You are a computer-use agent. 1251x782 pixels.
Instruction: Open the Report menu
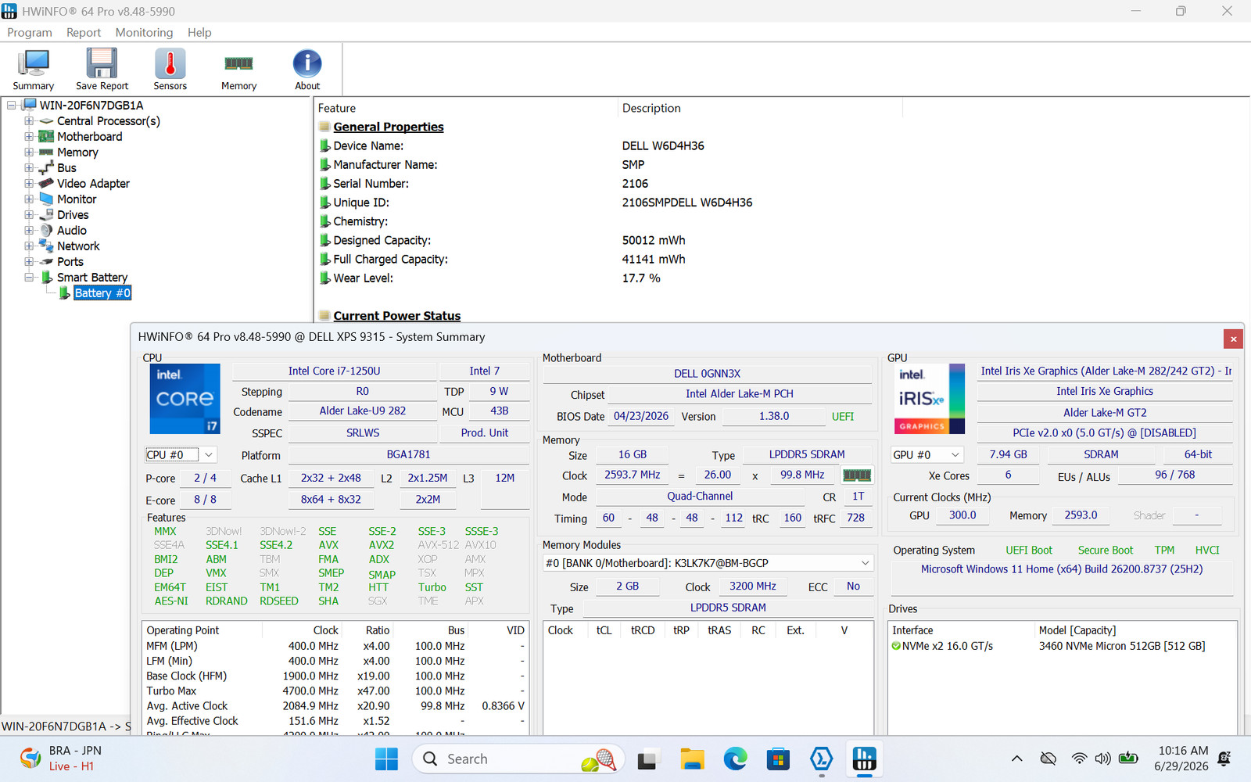pyautogui.click(x=84, y=32)
